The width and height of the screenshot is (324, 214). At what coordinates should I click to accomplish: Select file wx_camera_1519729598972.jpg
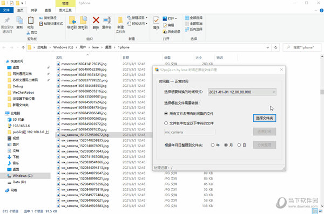pyautogui.click(x=85, y=135)
